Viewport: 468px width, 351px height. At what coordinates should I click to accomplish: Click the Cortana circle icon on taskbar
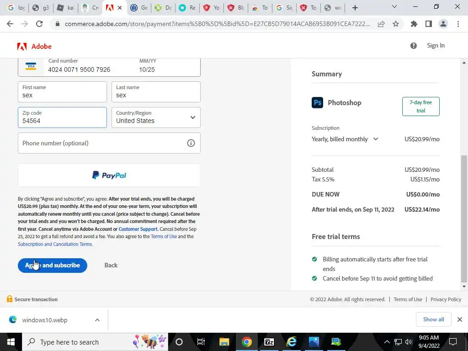coord(179,342)
